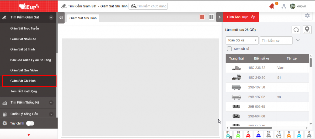Screen dimensions: 315x139
Task: Click the vehicle list vertical scrollbar
Action: click(x=311, y=63)
